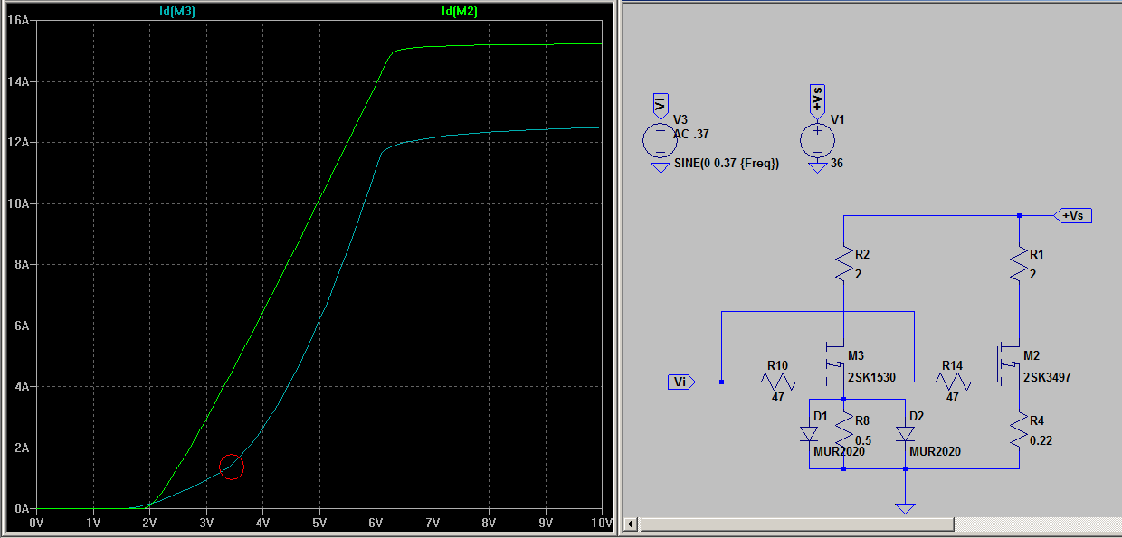Click resistor R1 symbol
This screenshot has height=538, width=1122.
click(1019, 262)
